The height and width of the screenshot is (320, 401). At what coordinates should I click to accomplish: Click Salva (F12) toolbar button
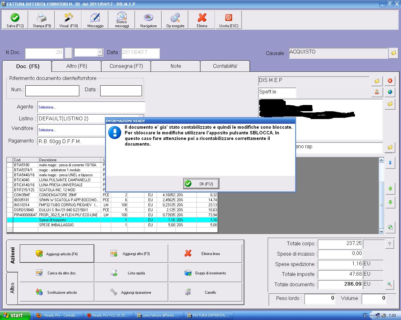click(x=15, y=20)
